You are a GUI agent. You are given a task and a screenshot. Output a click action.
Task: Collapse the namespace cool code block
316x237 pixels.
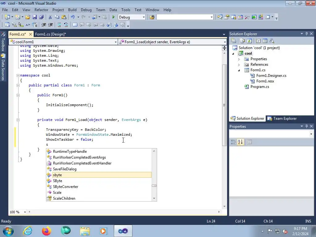tap(18, 75)
